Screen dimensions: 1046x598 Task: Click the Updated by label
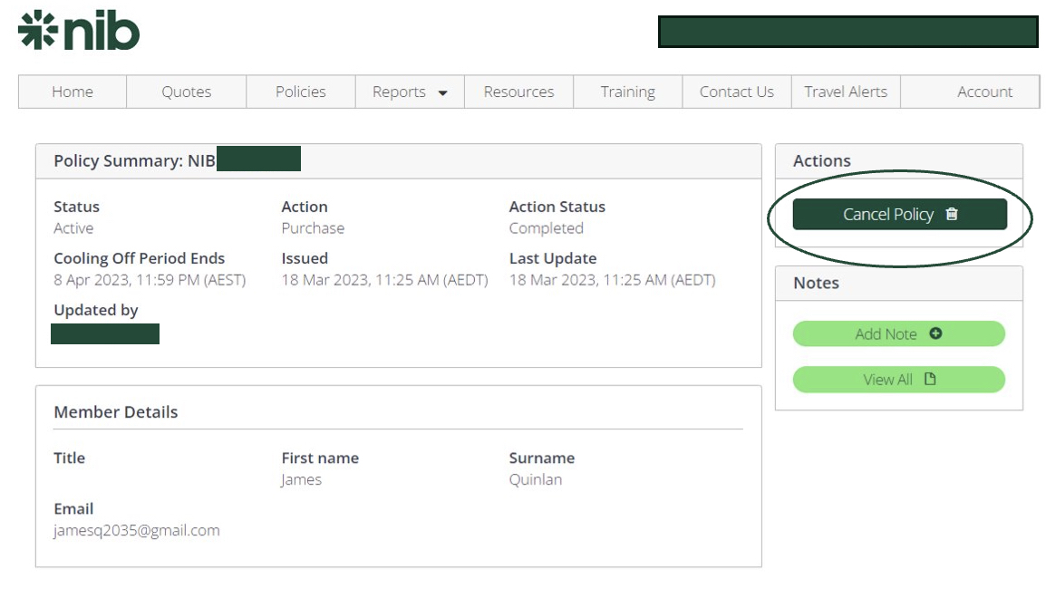click(96, 310)
